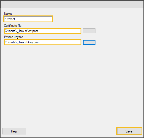Open the file browser for Certificate file
The image size is (144, 138).
pyautogui.click(x=89, y=31)
